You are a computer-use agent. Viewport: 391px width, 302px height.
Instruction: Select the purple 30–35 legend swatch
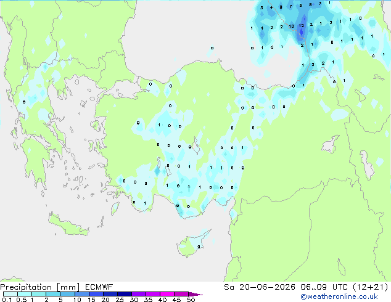point(139,294)
